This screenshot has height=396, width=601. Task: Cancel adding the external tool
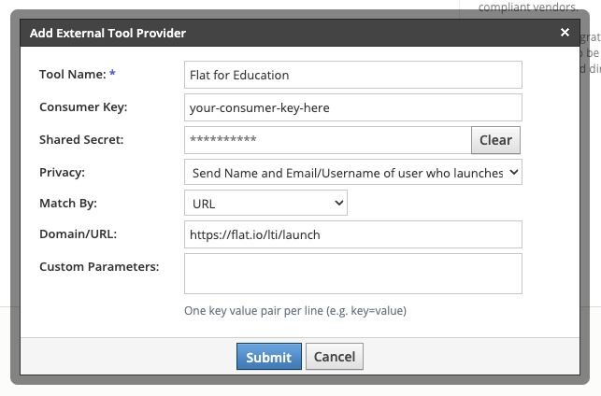point(334,357)
